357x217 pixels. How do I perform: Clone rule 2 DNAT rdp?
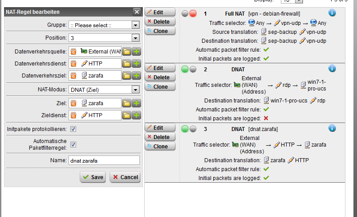pyautogui.click(x=160, y=86)
